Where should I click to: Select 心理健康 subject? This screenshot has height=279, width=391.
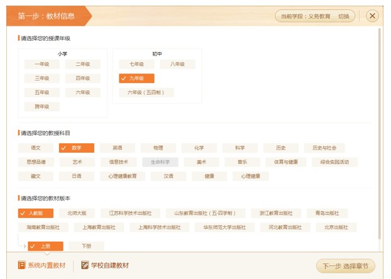(x=251, y=177)
